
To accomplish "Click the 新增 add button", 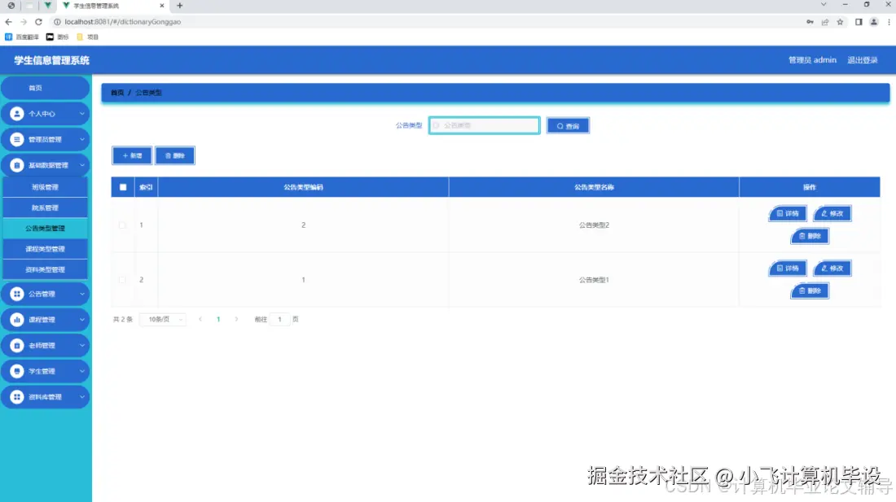I will click(x=132, y=155).
